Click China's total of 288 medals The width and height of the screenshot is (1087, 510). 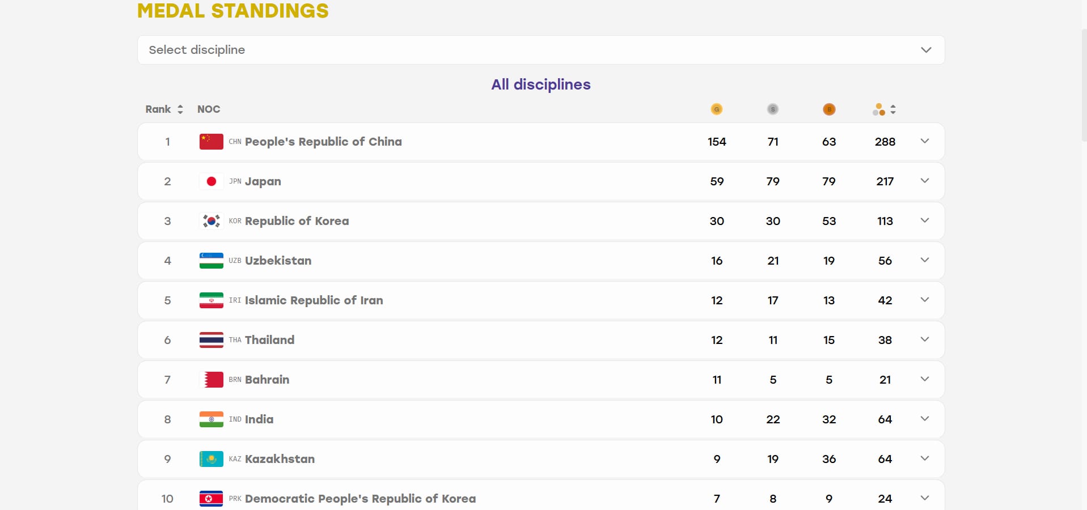click(885, 142)
